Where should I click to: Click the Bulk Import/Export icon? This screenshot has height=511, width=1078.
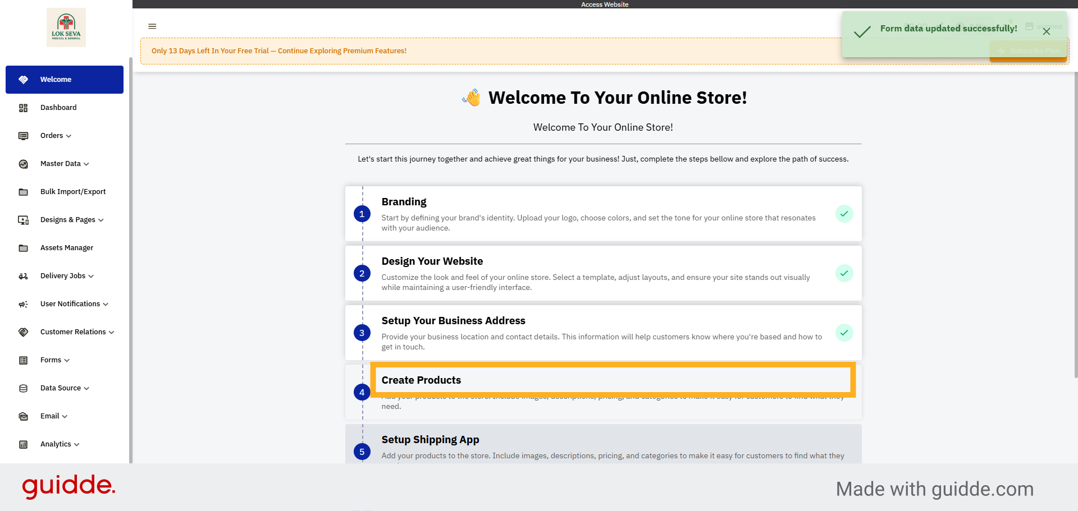(23, 191)
